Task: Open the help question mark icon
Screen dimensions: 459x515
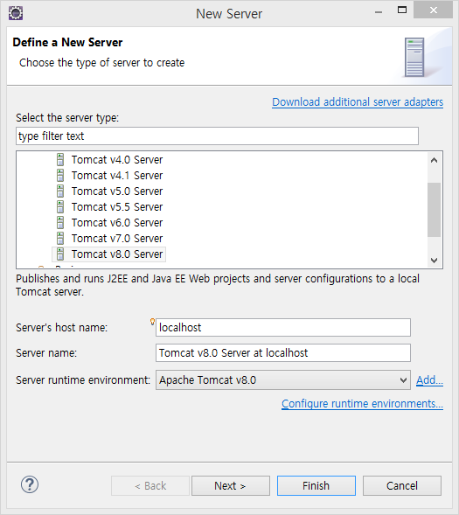Action: pos(30,484)
